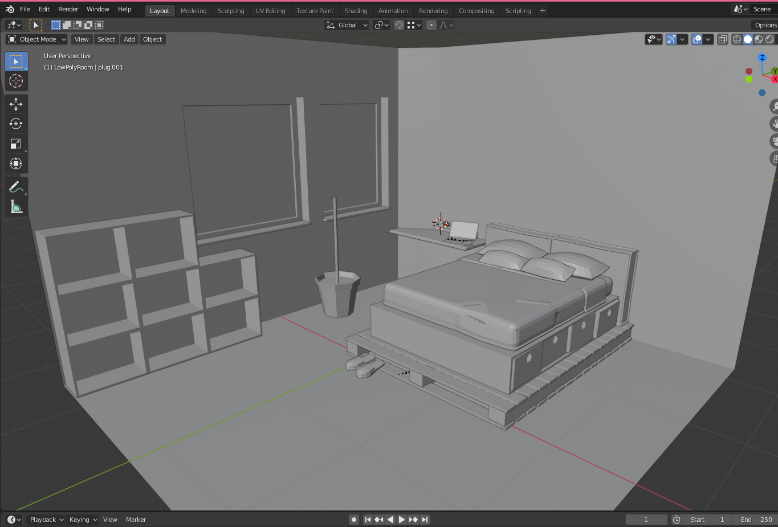Open the Global transform orientation dropdown
778x527 pixels.
pyautogui.click(x=346, y=25)
